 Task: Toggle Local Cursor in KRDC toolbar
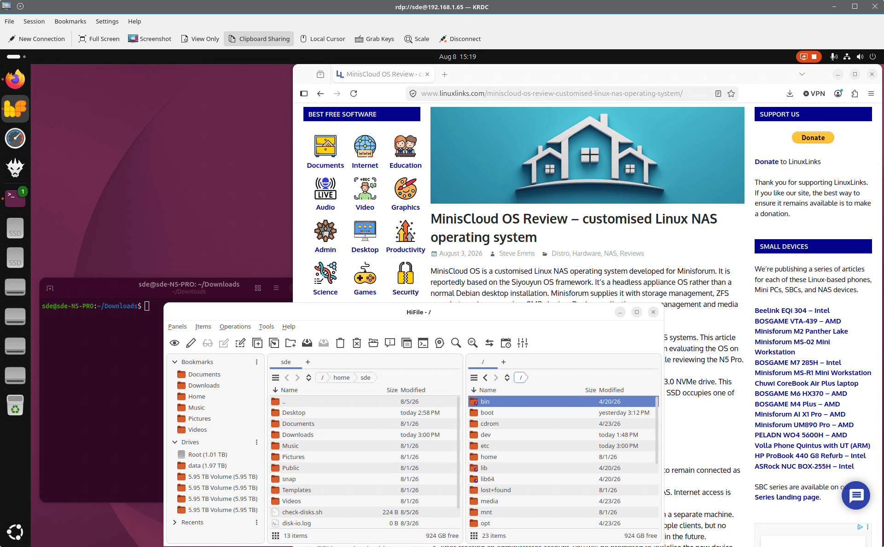click(322, 39)
